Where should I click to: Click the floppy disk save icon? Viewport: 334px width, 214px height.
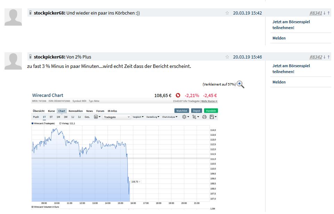pyautogui.click(x=212, y=117)
